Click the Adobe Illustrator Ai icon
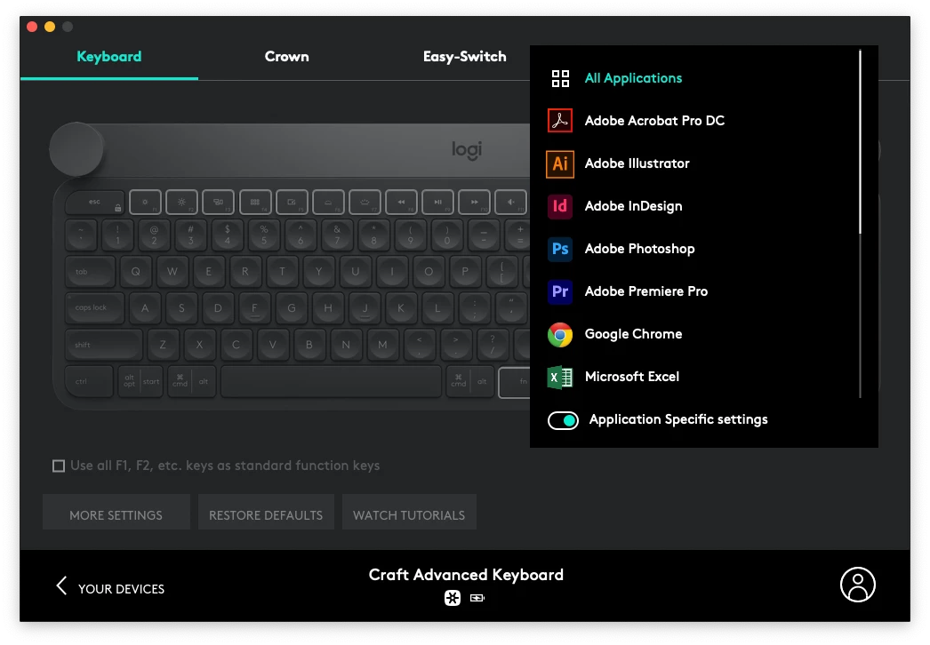This screenshot has width=930, height=645. pyautogui.click(x=560, y=163)
